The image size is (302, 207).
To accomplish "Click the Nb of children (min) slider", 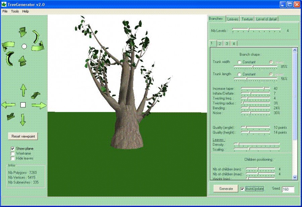I will [x=260, y=169].
